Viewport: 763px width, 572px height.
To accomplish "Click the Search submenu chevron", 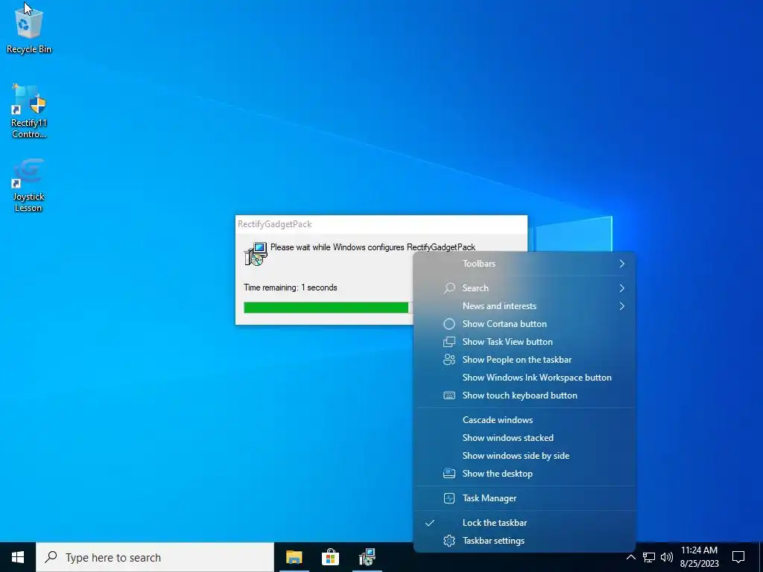I will tap(622, 288).
